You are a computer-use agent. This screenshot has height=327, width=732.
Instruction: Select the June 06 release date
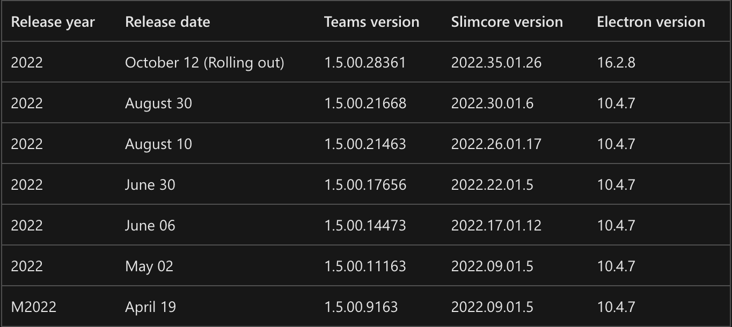click(150, 226)
